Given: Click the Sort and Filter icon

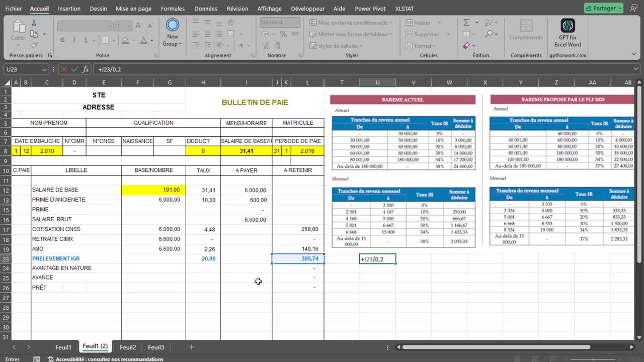Looking at the screenshot, I should [489, 23].
